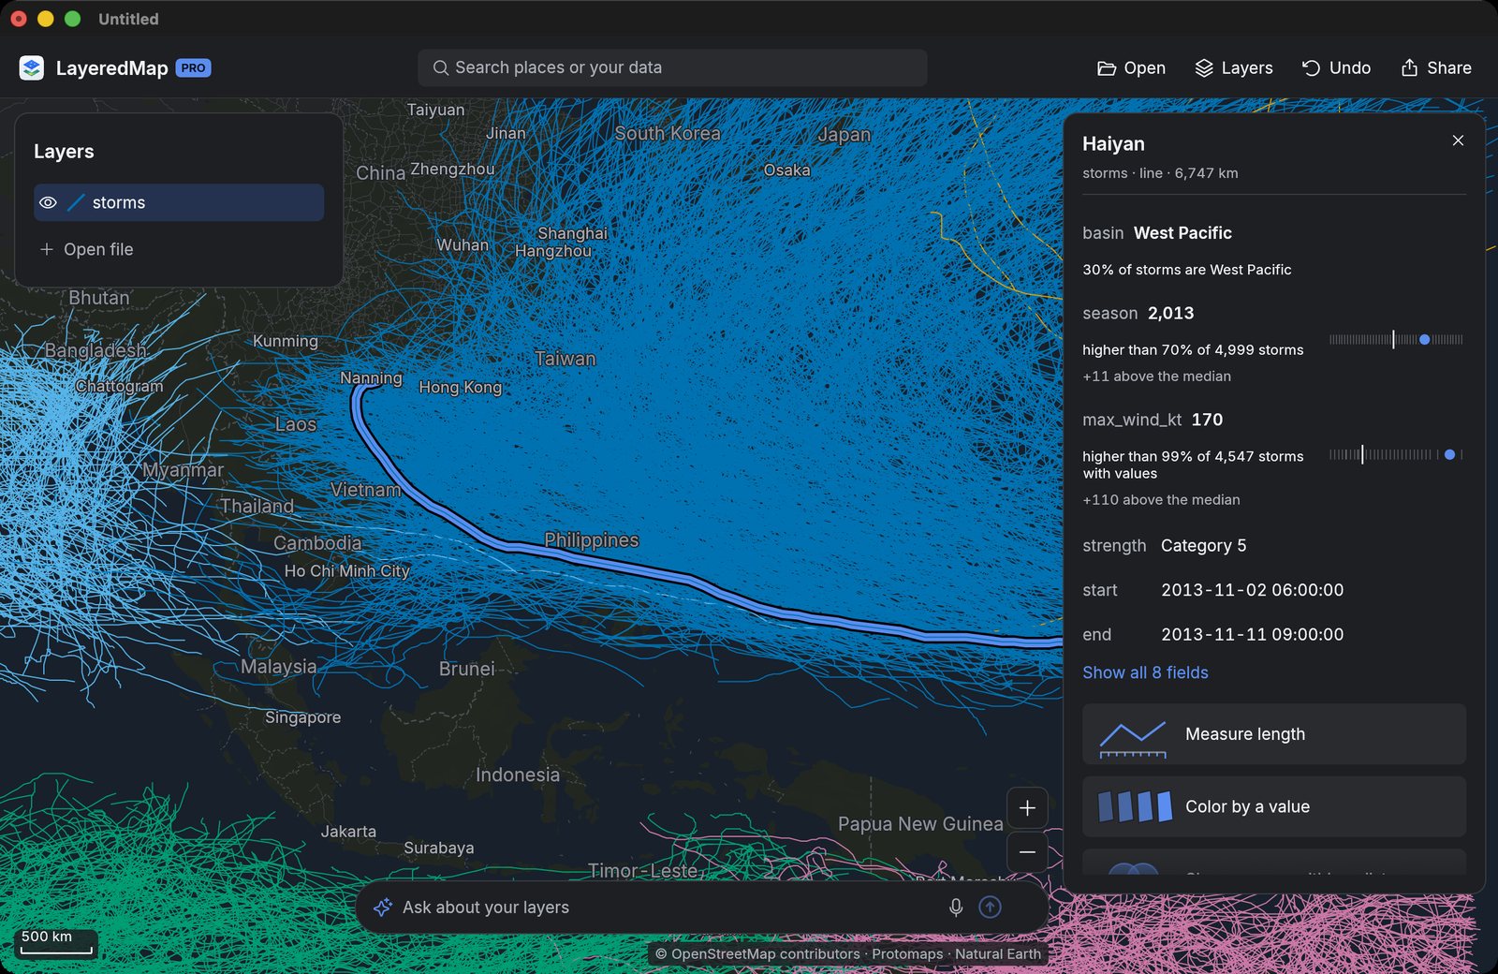
Task: Click the microphone icon in ask bar
Action: (x=956, y=908)
